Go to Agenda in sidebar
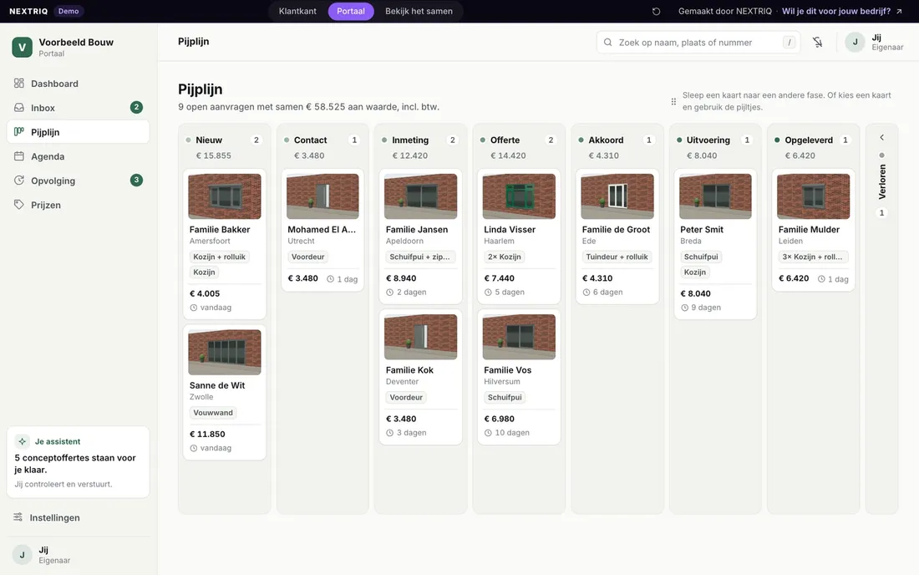This screenshot has width=919, height=575. coord(78,156)
